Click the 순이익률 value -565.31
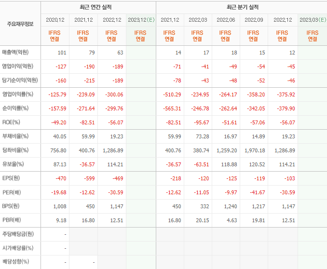 click(x=172, y=108)
